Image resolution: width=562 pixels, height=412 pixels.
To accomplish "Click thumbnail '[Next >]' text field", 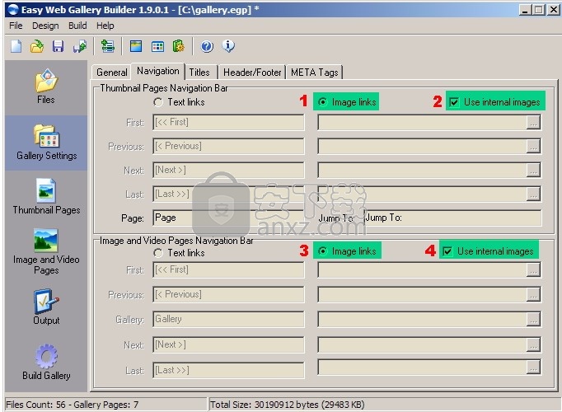I will [x=228, y=171].
